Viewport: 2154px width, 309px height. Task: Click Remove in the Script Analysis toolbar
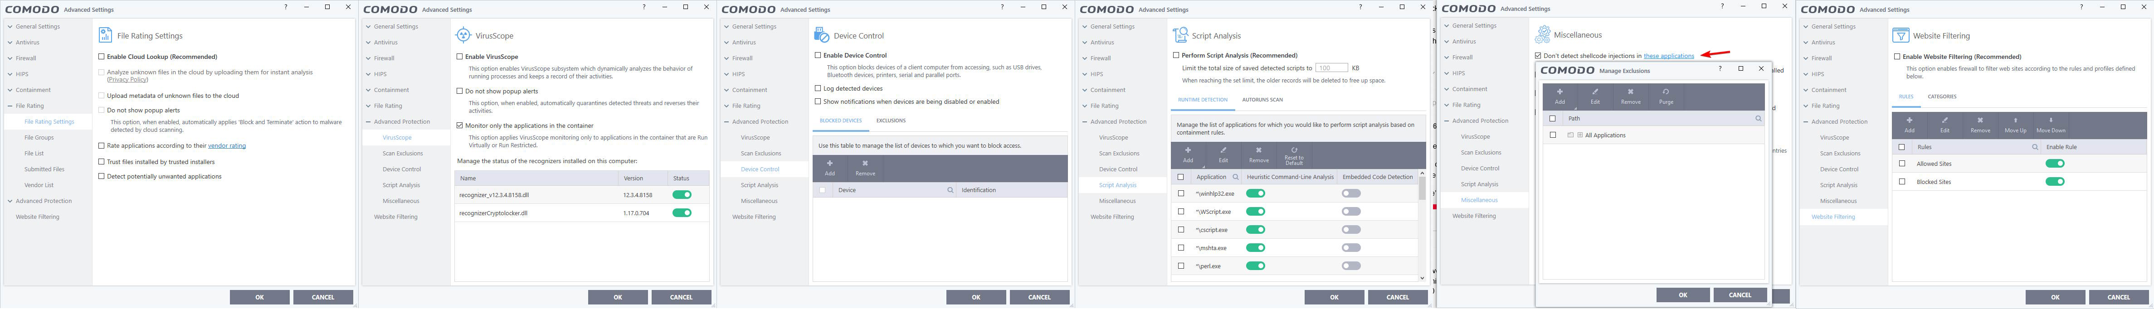pyautogui.click(x=1258, y=154)
